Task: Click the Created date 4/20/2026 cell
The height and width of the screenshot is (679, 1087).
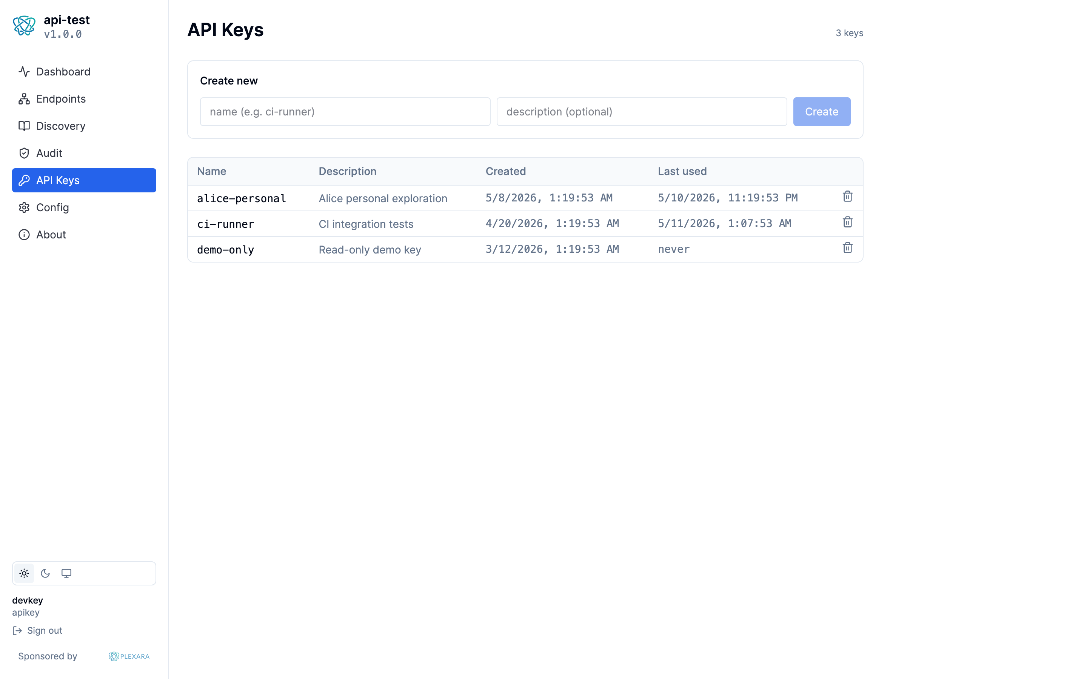Action: click(552, 224)
